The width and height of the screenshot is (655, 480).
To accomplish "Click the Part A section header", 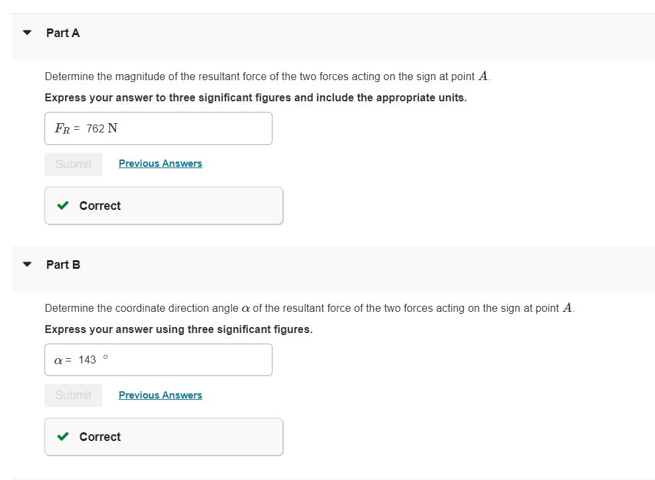I will (63, 32).
